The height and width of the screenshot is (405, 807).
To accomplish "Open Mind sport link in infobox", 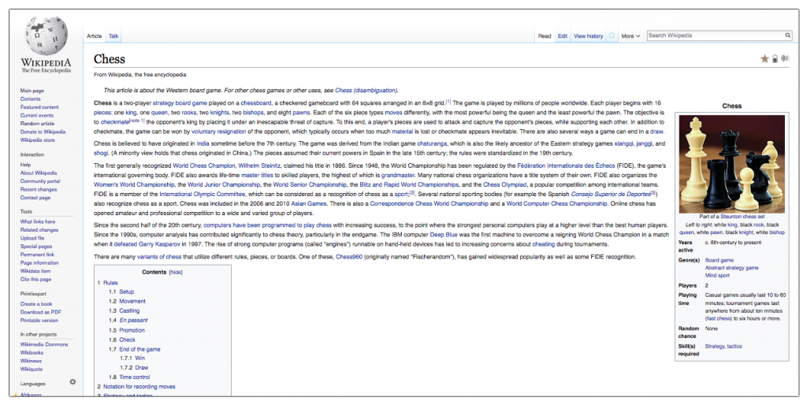I will click(717, 276).
